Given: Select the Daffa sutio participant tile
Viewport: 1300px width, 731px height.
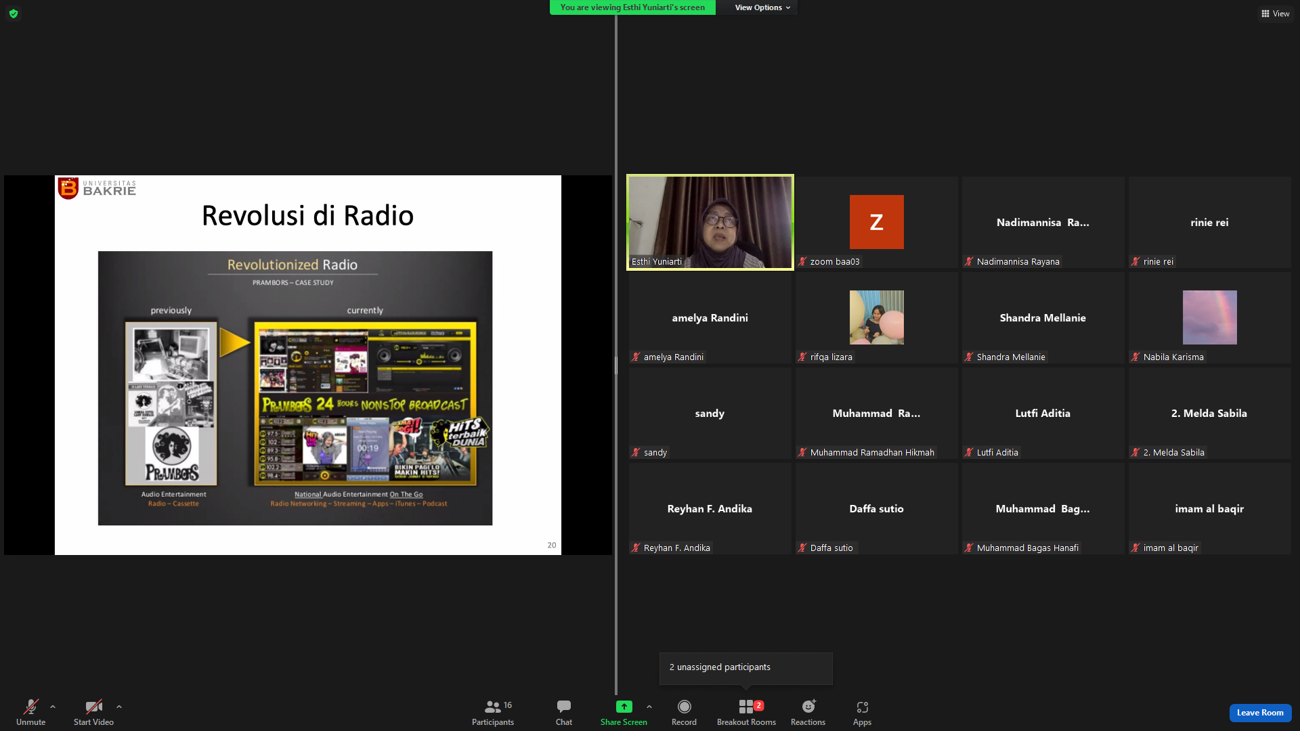Looking at the screenshot, I should click(x=876, y=509).
